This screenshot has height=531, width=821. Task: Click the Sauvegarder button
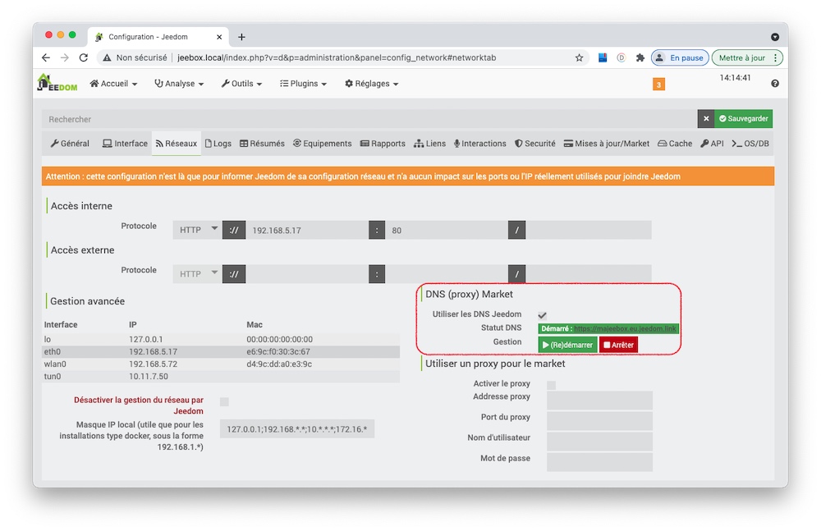coord(743,118)
